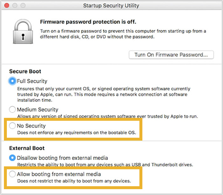
Task: Click the 'Medium Security' text label
Action: [38, 110]
